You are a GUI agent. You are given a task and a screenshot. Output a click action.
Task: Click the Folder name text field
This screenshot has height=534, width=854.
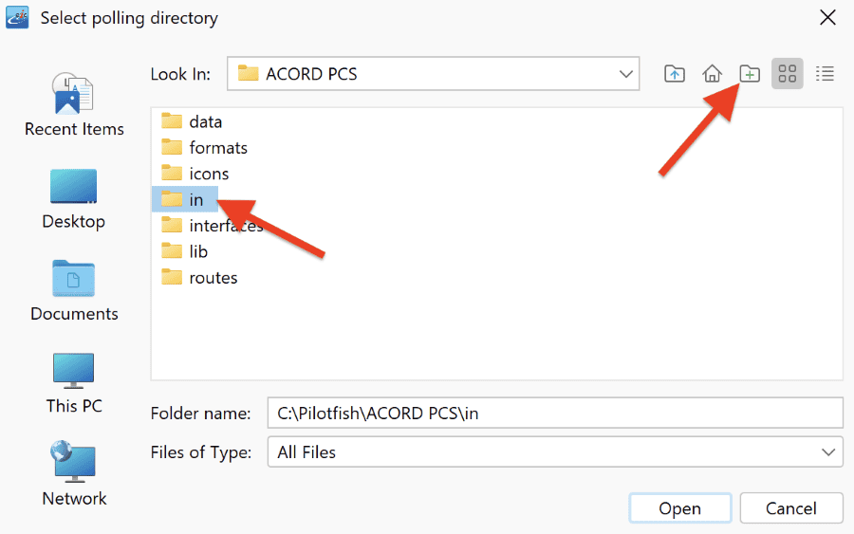coord(555,414)
